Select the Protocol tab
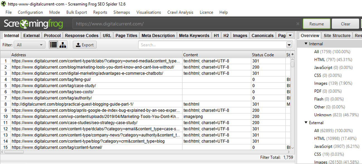Viewport: 362px width, 164px height. [52, 36]
